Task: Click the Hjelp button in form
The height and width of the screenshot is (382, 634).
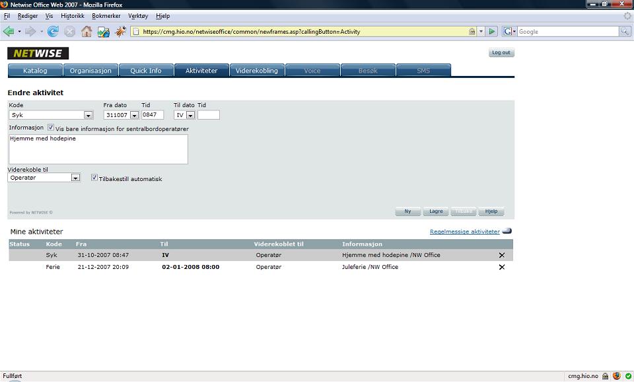Action: tap(491, 211)
